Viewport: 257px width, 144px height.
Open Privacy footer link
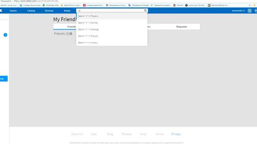click(176, 134)
